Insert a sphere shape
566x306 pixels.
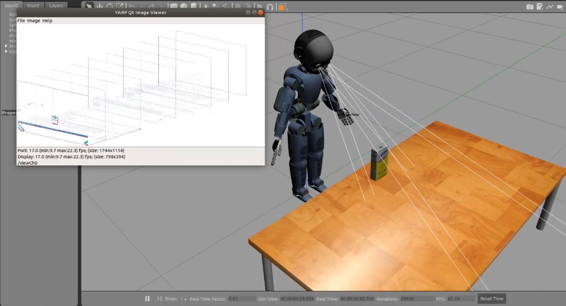(183, 6)
